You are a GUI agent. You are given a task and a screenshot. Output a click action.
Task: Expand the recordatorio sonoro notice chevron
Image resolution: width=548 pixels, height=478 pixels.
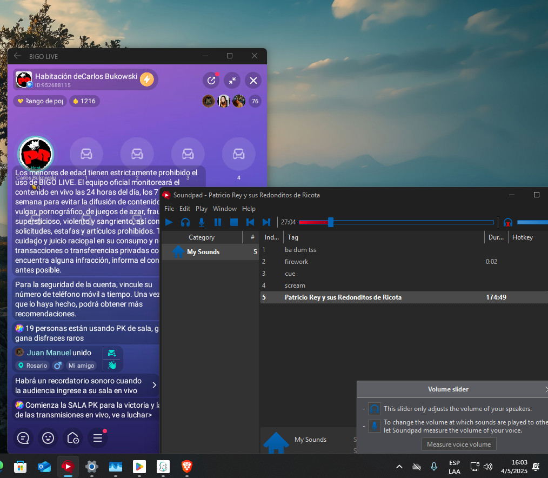(155, 385)
